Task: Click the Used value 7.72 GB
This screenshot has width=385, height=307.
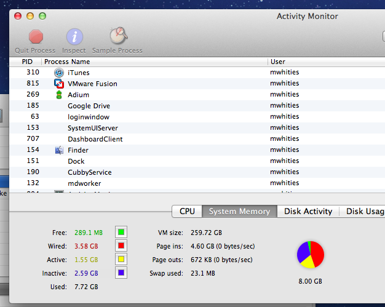Action: 86,287
